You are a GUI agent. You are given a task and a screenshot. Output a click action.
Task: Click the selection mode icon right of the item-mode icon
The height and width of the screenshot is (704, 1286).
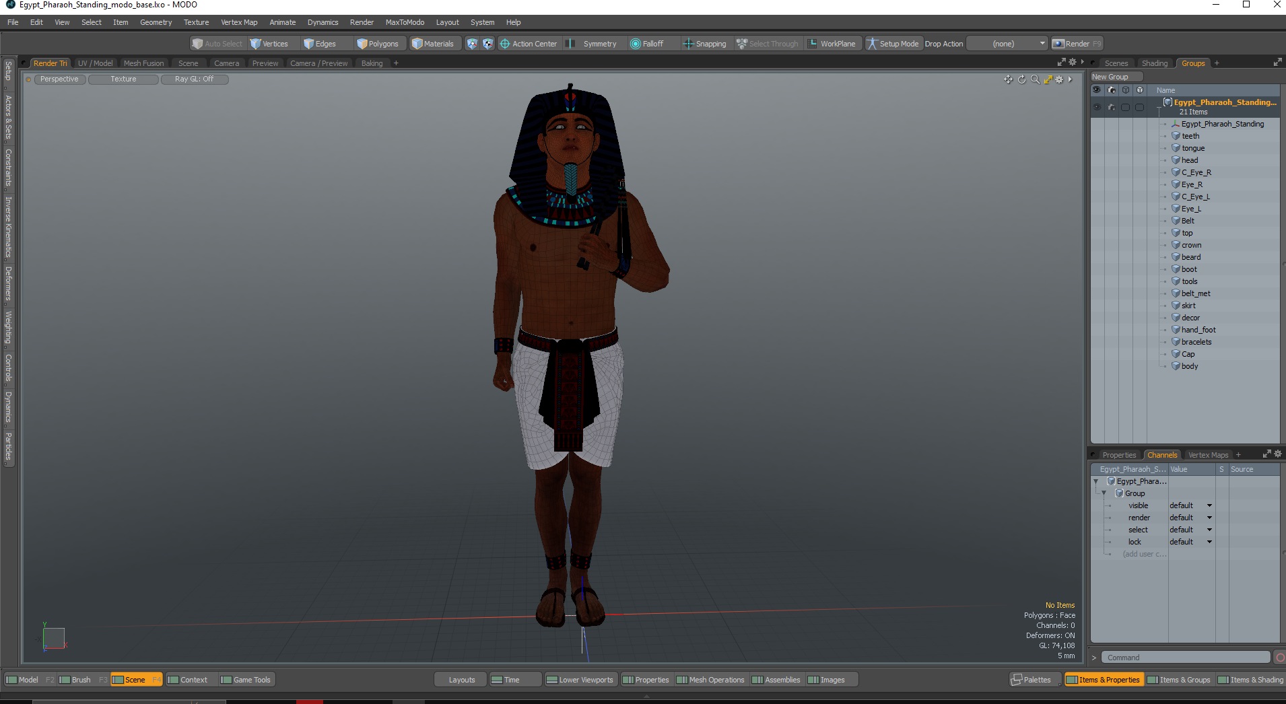click(488, 44)
